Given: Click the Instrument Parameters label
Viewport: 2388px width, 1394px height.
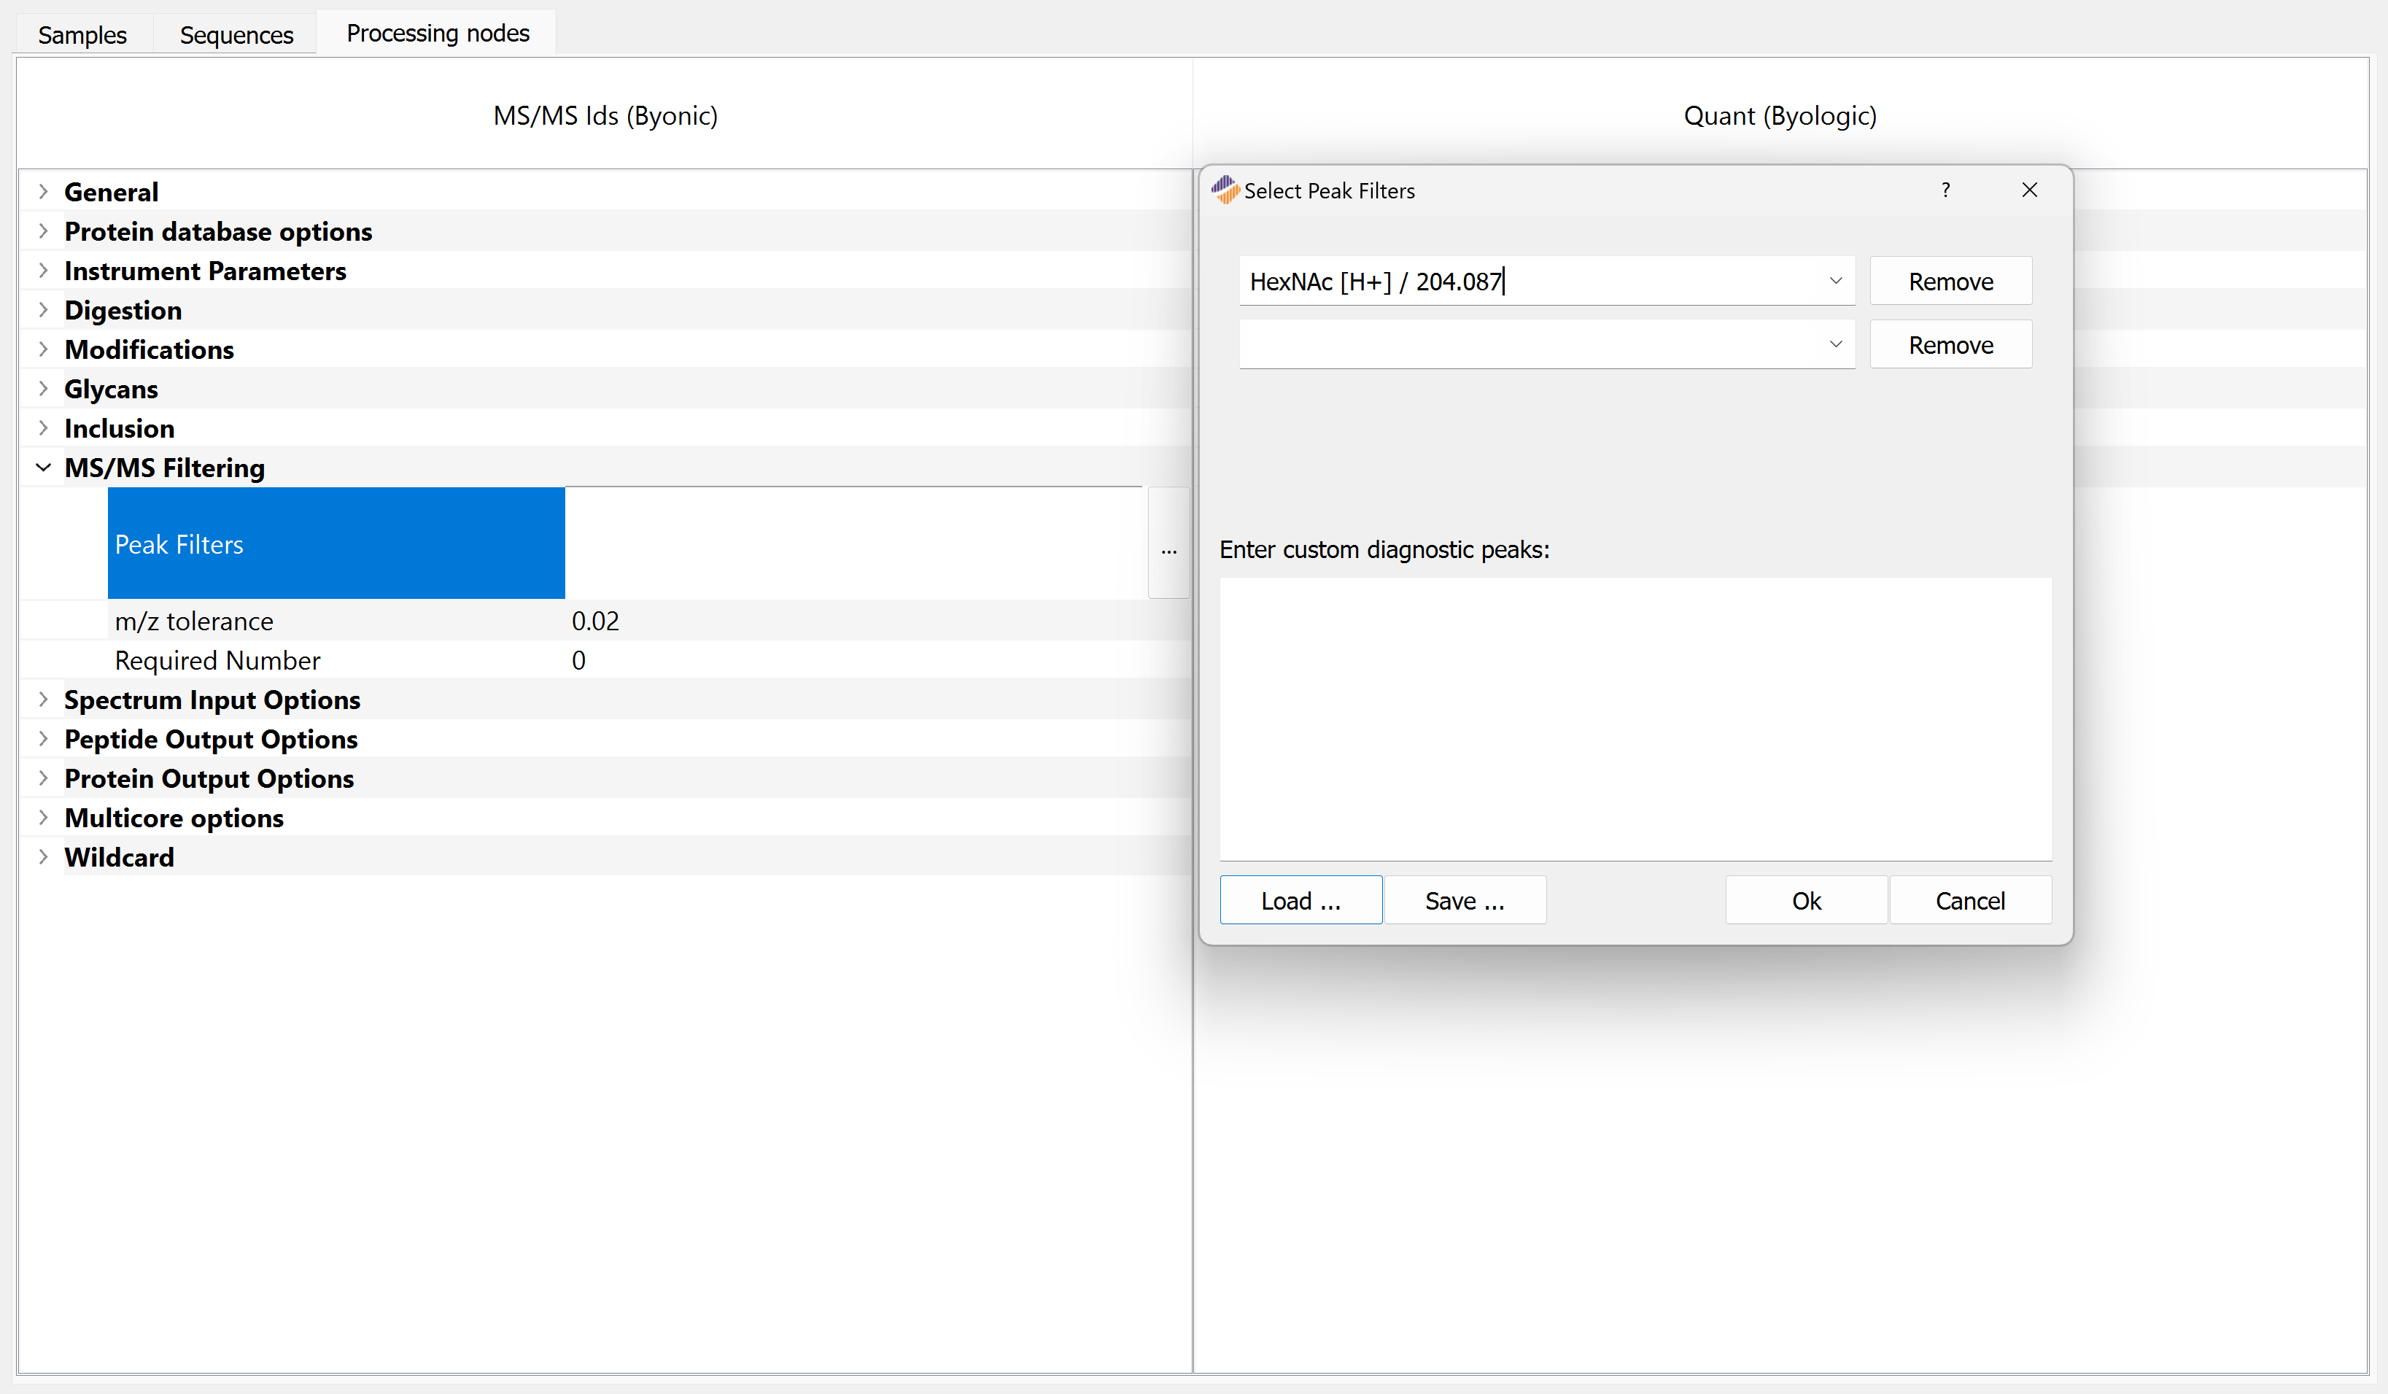Looking at the screenshot, I should [x=206, y=271].
